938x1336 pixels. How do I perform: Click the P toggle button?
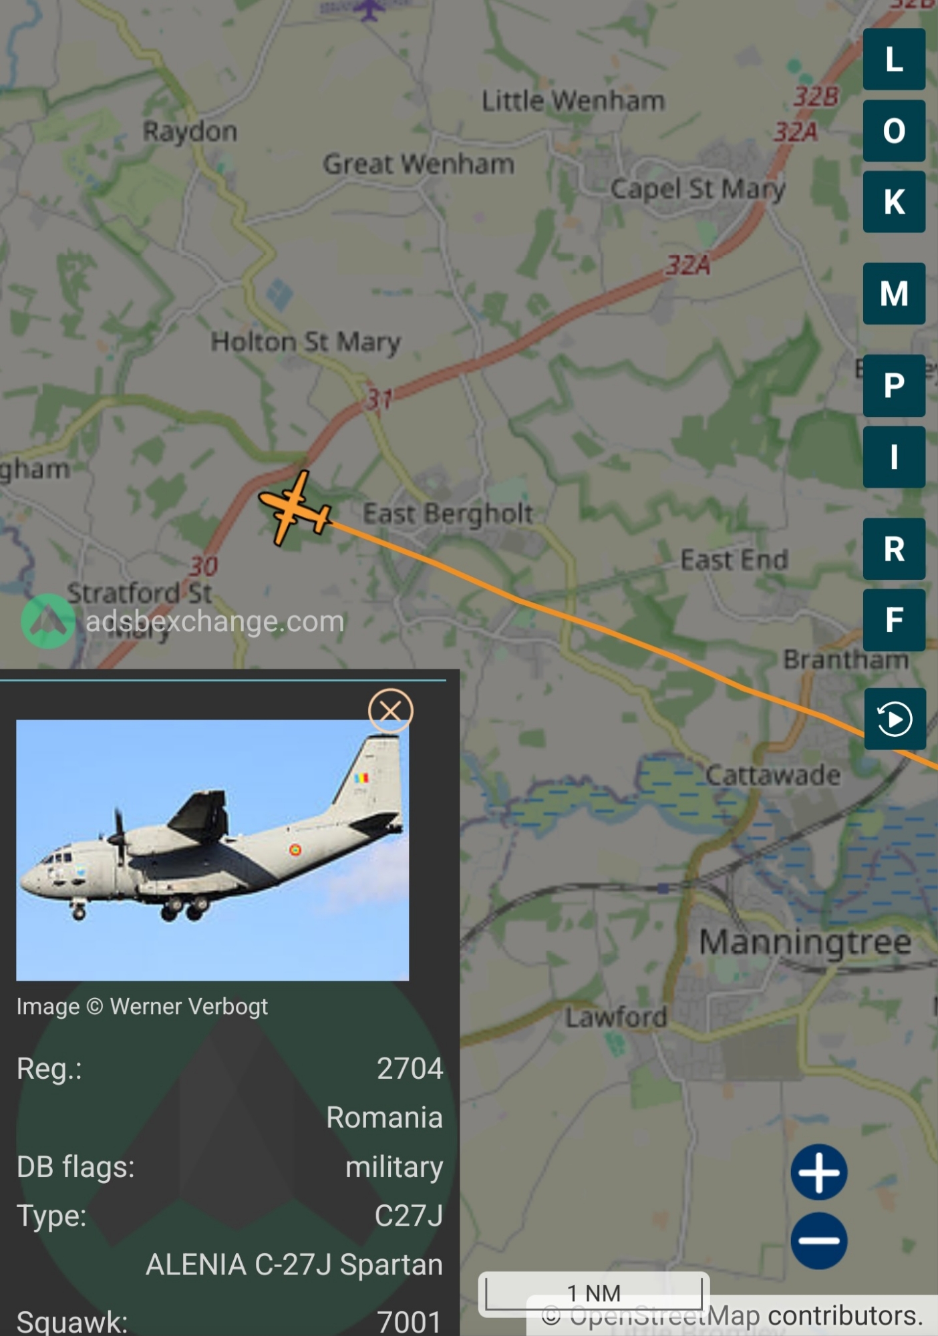click(894, 386)
